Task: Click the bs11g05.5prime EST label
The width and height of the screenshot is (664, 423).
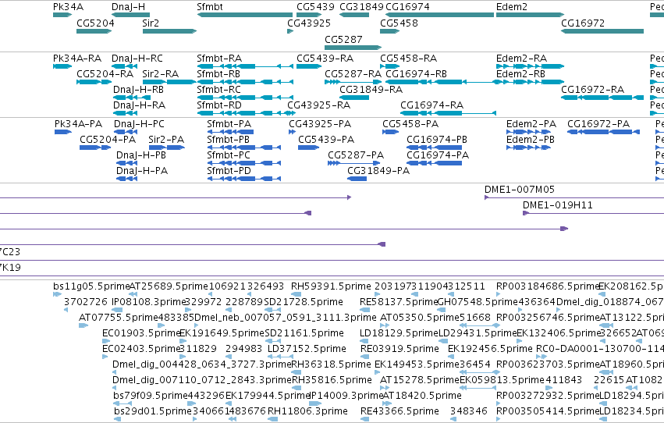Action: (91, 286)
